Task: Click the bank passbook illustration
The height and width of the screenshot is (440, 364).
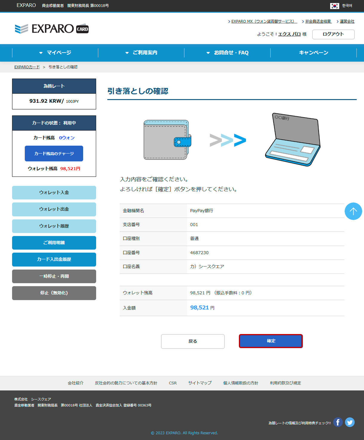Action: (293, 139)
